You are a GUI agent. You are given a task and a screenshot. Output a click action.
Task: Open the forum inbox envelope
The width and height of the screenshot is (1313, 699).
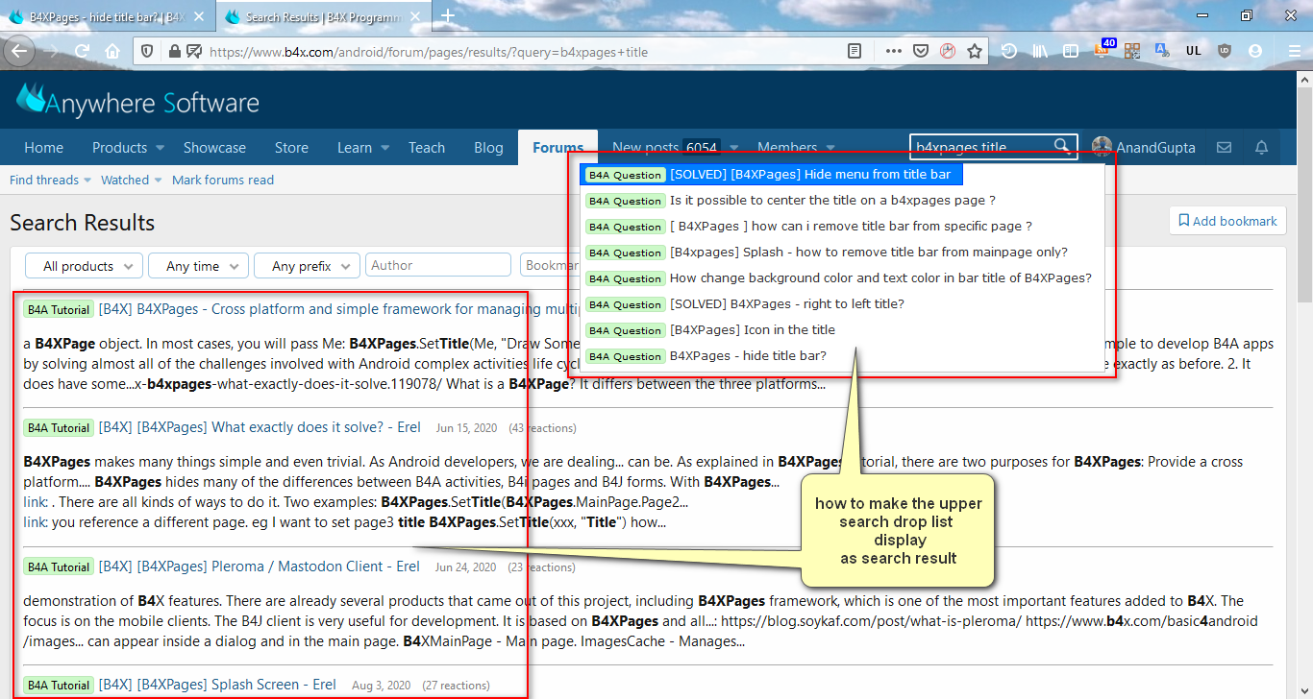(1224, 148)
